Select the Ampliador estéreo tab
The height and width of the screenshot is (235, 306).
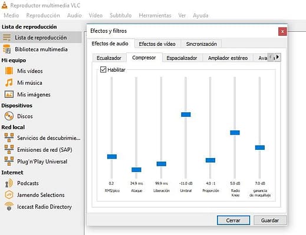pyautogui.click(x=228, y=58)
